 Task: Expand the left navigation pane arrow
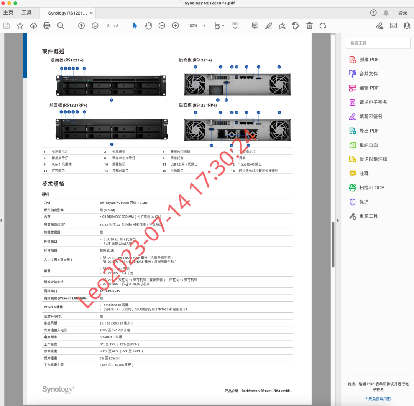click(2, 220)
